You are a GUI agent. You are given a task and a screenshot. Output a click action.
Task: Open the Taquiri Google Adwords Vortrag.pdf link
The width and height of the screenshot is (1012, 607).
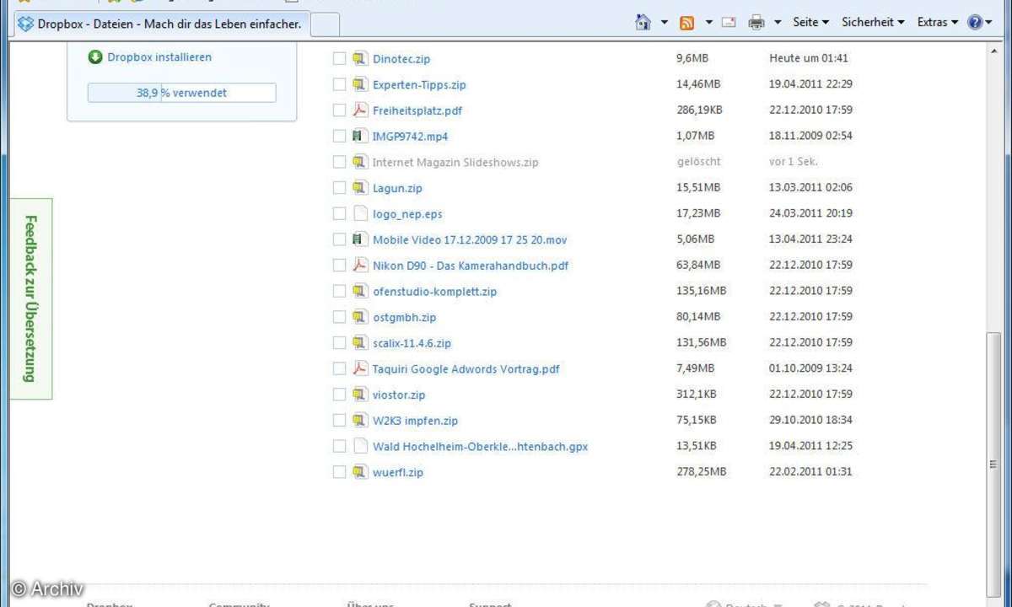pyautogui.click(x=466, y=369)
